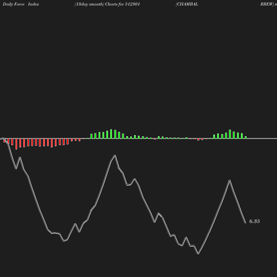Click the 'BREW)' title text
The width and height of the screenshot is (277, 277).
267,4
